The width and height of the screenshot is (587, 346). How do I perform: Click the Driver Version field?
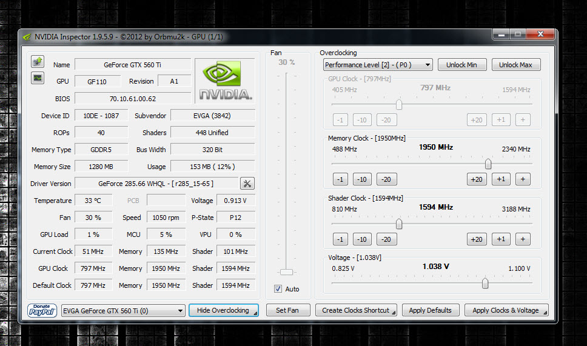coord(156,184)
